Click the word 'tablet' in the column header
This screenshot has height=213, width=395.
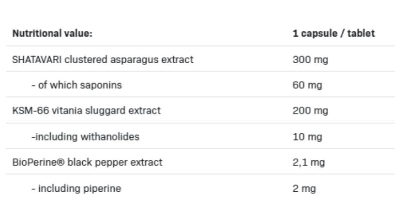pyautogui.click(x=361, y=34)
